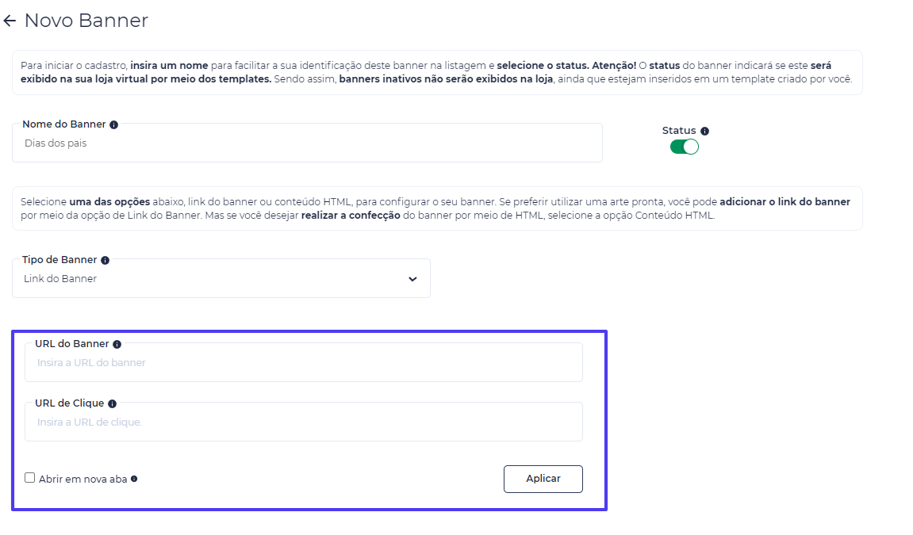Click the Status label text

679,131
